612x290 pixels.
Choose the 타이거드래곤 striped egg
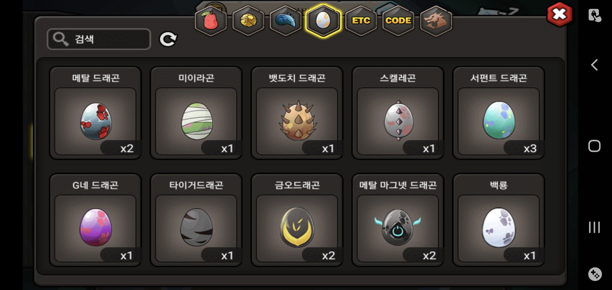click(x=196, y=220)
